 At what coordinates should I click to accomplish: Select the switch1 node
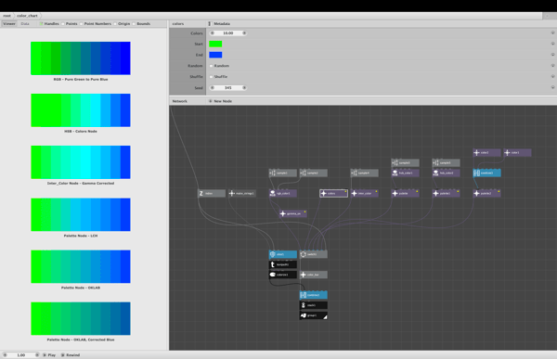[x=314, y=254]
